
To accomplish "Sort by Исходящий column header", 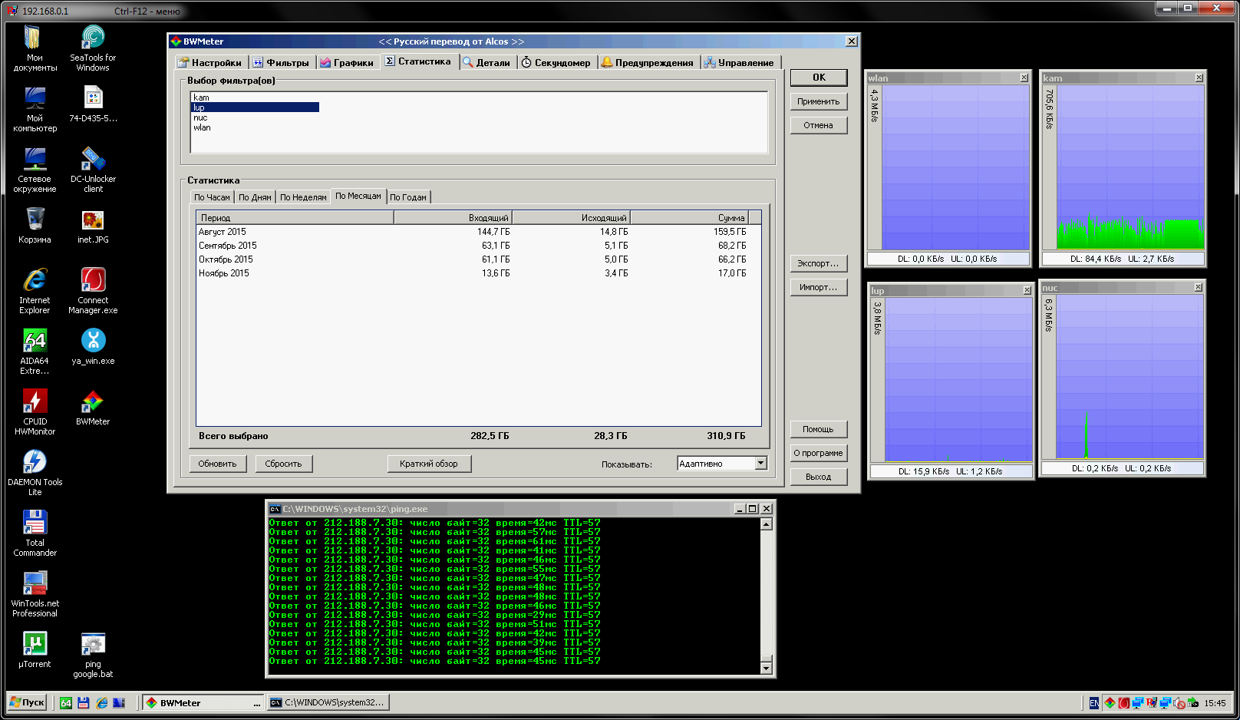I will tap(571, 218).
